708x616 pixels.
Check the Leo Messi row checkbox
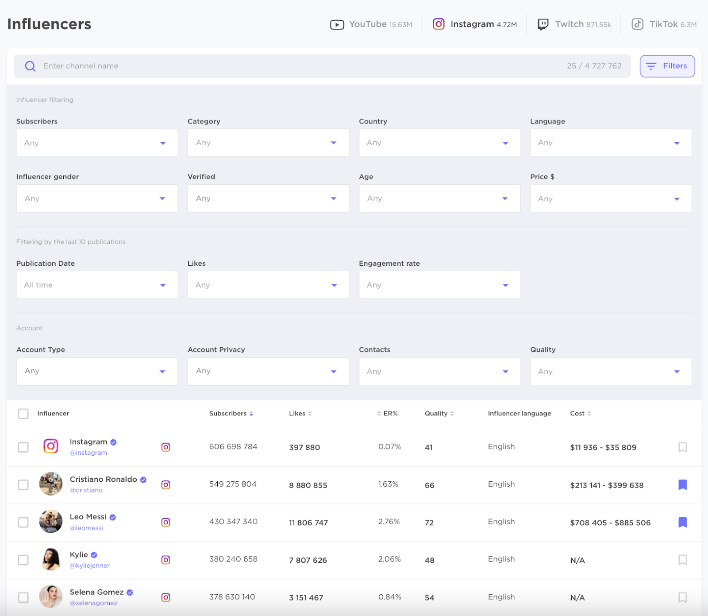(23, 523)
